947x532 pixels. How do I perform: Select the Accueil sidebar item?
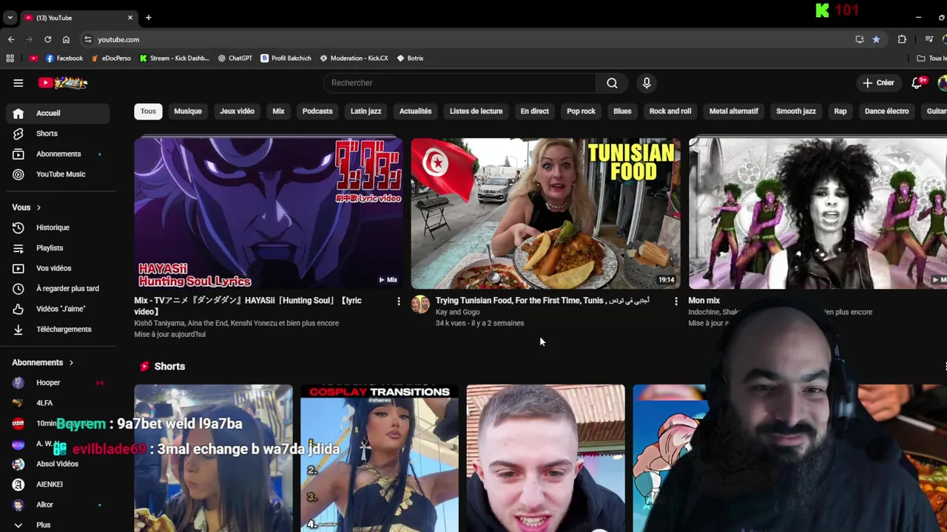point(58,113)
